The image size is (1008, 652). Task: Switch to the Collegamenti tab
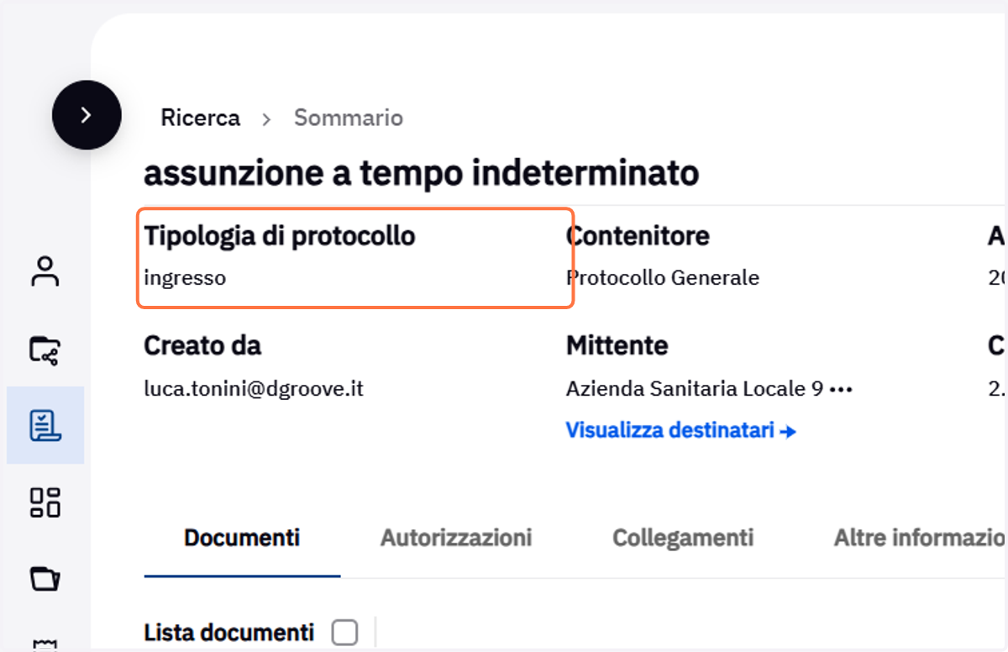[x=683, y=538]
